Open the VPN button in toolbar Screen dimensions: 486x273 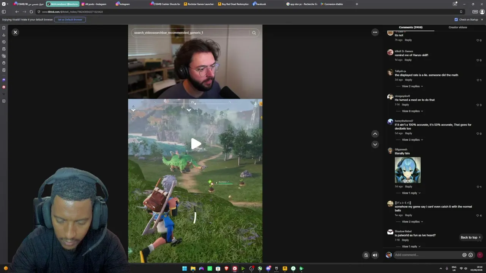(475, 12)
